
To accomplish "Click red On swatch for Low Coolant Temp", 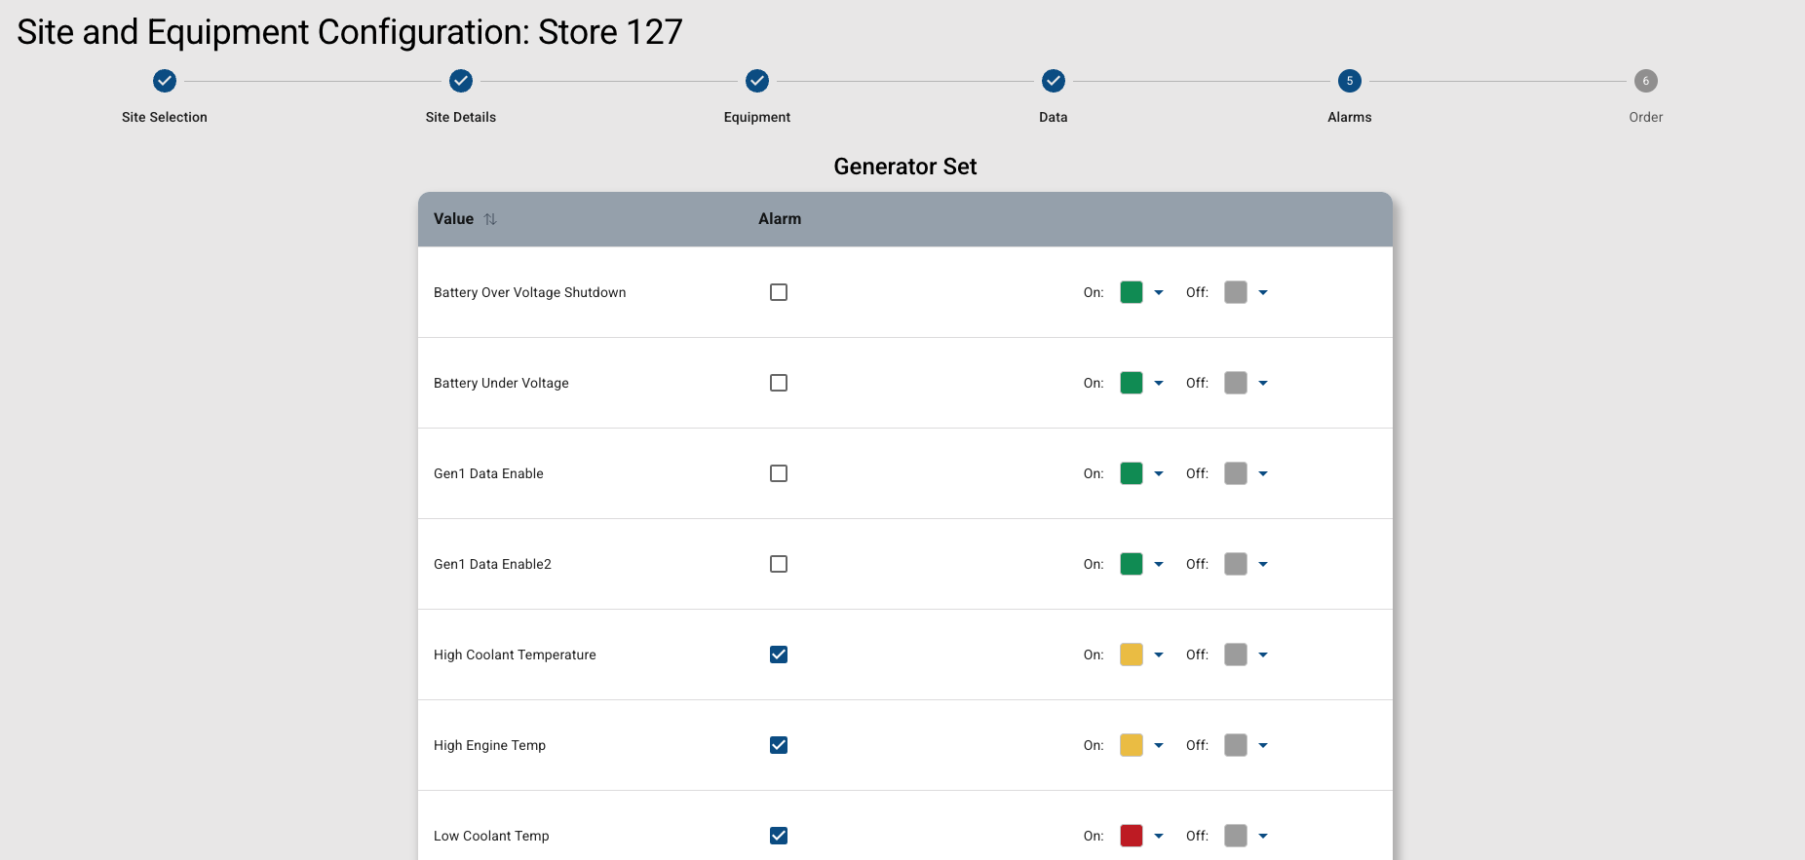I will point(1131,836).
